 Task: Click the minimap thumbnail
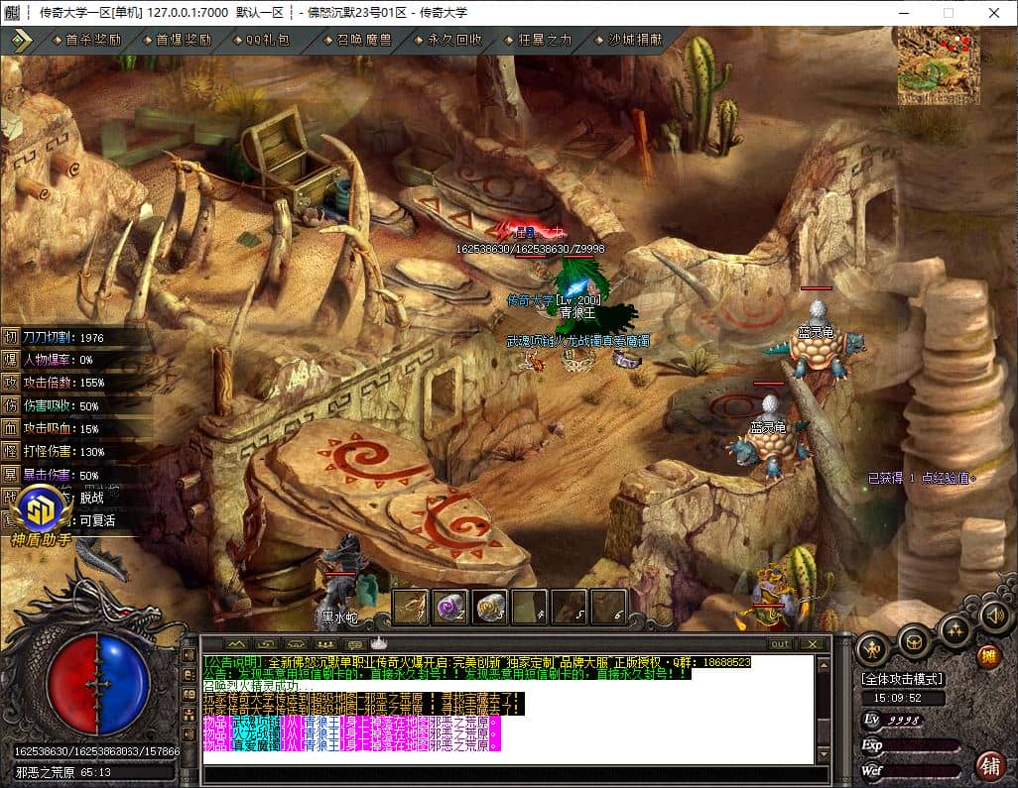tap(939, 64)
